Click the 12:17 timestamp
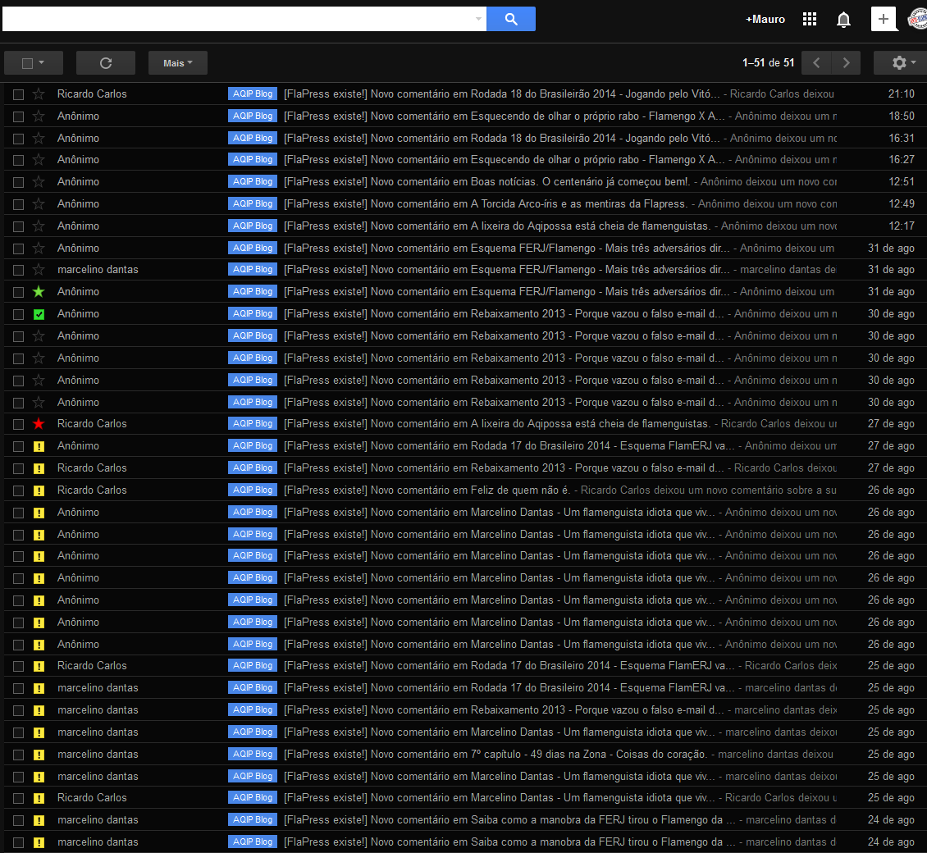This screenshot has height=853, width=927. pyautogui.click(x=901, y=226)
